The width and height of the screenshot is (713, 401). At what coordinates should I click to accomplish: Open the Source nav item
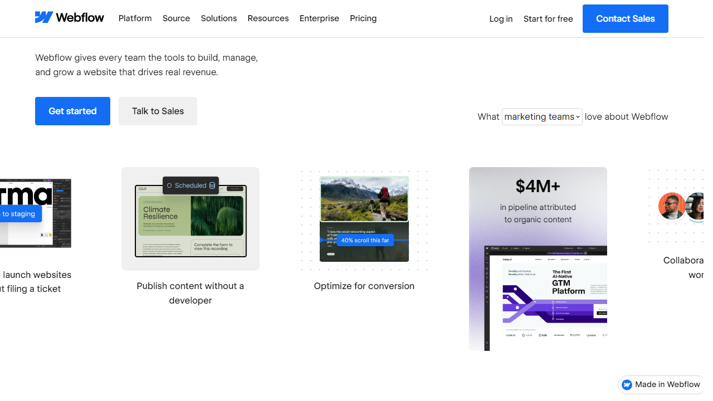pos(176,18)
